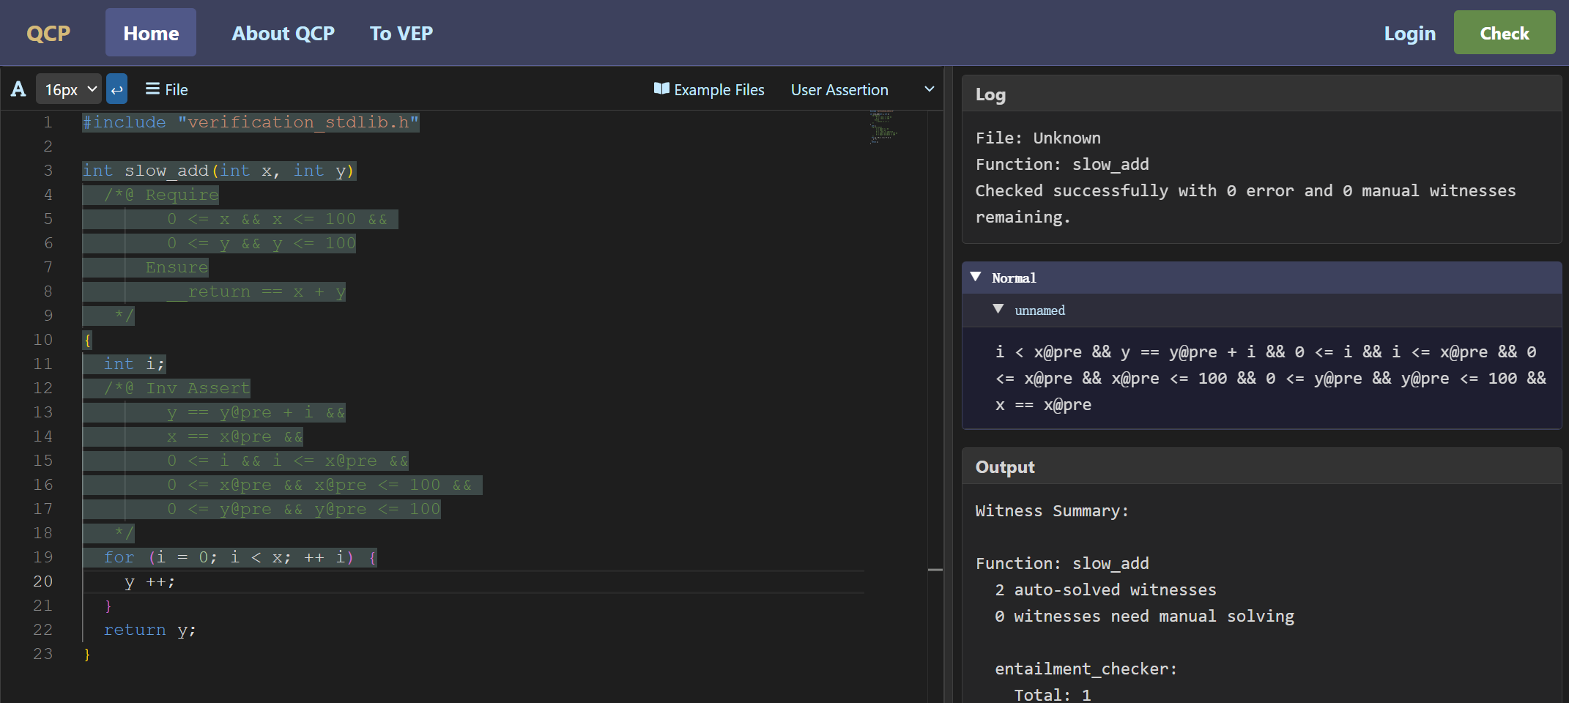Open the About QCP page
Image resolution: width=1569 pixels, height=703 pixels.
[283, 34]
